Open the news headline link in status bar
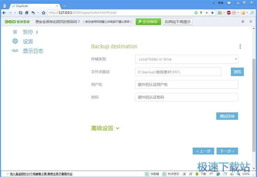This screenshot has width=257, height=177. (x=41, y=174)
